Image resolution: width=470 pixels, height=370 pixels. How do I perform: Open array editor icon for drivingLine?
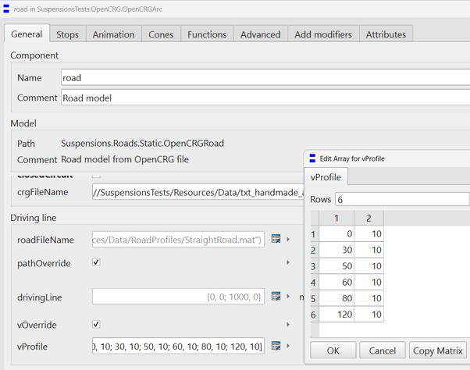(x=276, y=297)
